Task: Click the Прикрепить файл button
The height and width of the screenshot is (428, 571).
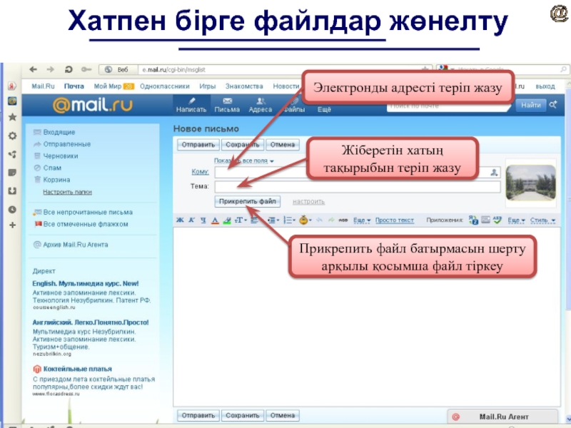Action: pos(248,201)
